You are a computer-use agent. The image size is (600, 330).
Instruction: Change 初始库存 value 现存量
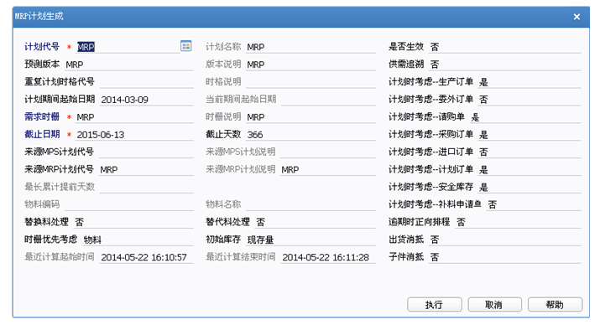pos(310,240)
